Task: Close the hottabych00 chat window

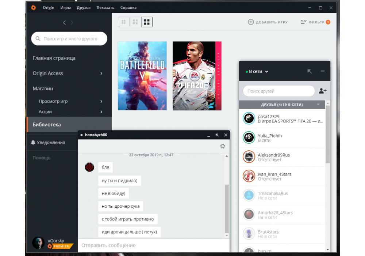Action: tap(226, 135)
